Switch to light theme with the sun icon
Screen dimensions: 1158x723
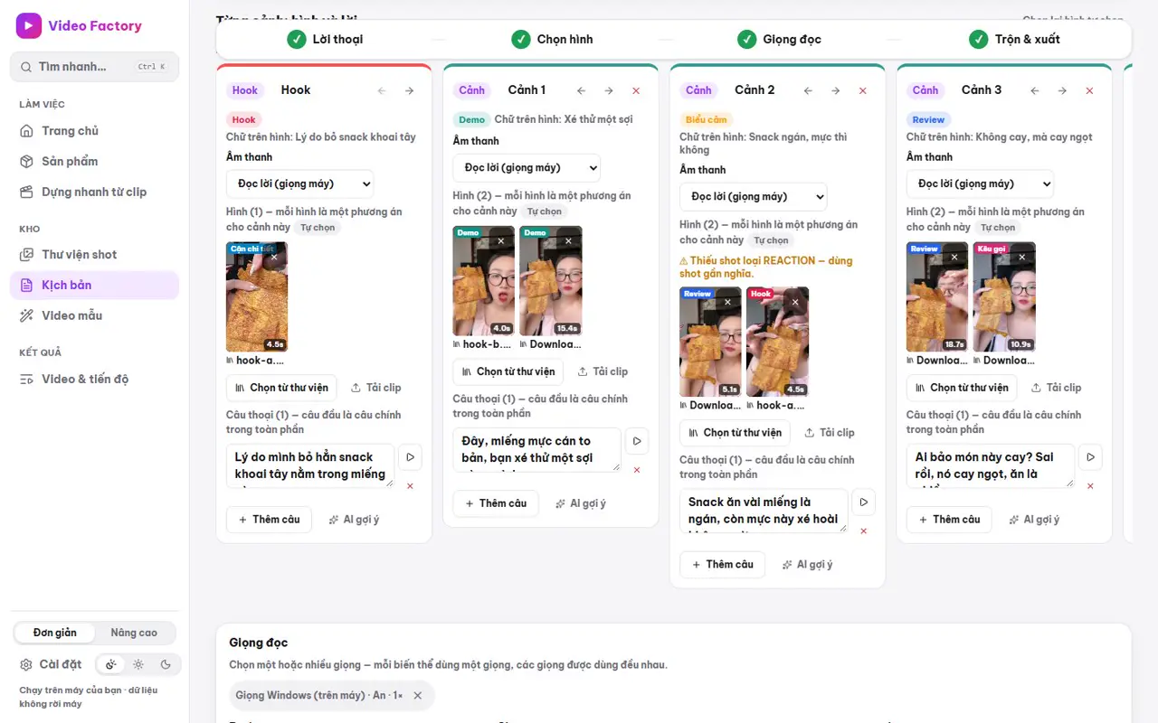coord(138,664)
